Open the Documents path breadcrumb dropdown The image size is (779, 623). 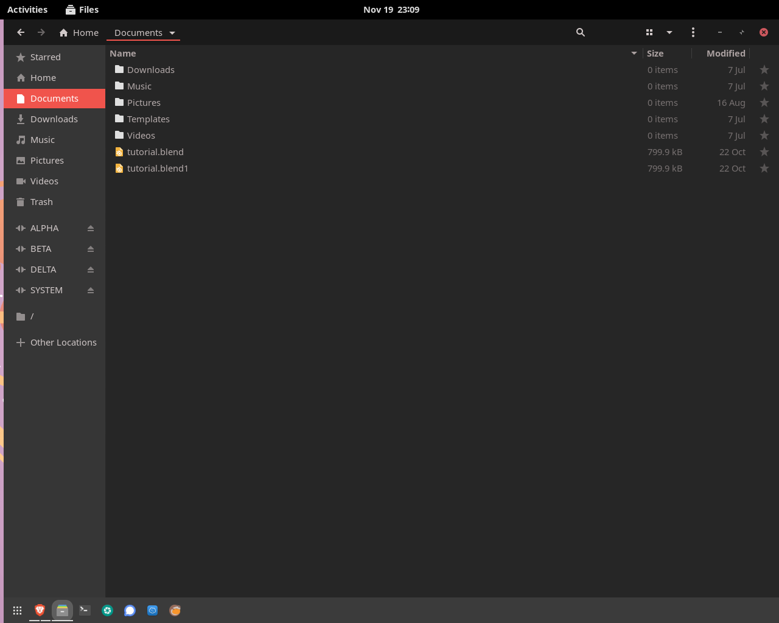point(172,32)
